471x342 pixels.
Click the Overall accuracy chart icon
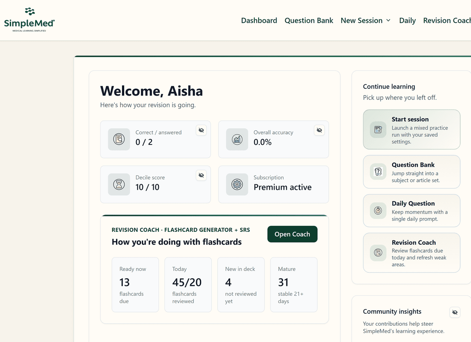pyautogui.click(x=237, y=139)
